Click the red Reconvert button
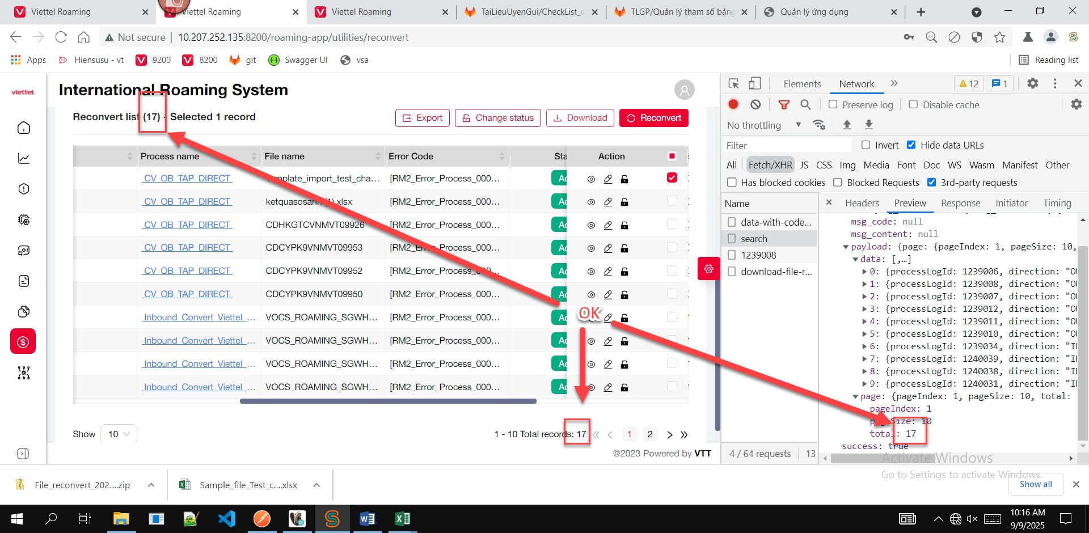This screenshot has width=1089, height=533. pyautogui.click(x=654, y=118)
